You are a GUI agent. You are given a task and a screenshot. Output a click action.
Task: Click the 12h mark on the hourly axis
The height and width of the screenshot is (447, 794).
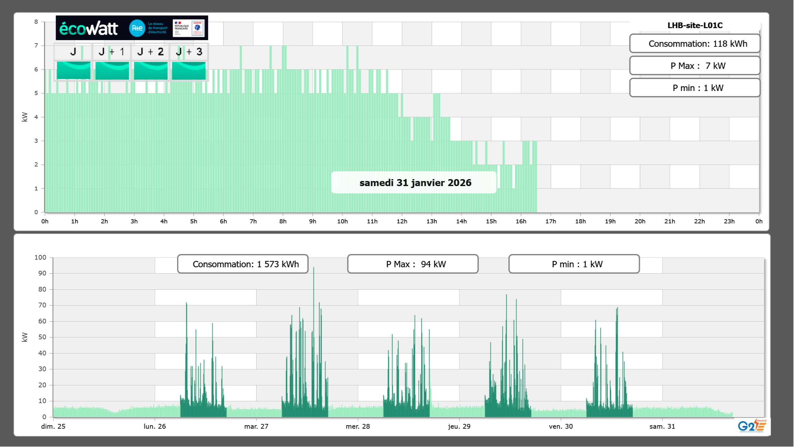click(402, 221)
